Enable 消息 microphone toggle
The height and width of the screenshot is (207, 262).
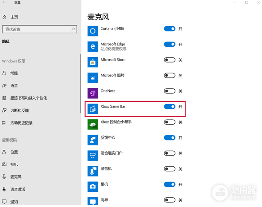click(169, 200)
